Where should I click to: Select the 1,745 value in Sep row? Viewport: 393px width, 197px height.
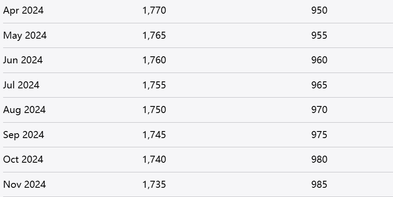pyautogui.click(x=154, y=135)
